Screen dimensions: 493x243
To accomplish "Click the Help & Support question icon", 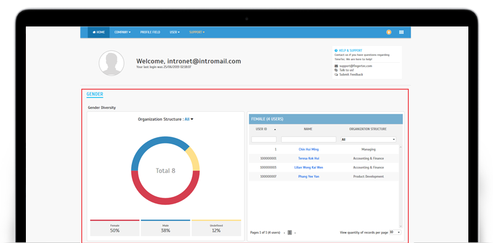I will [336, 50].
